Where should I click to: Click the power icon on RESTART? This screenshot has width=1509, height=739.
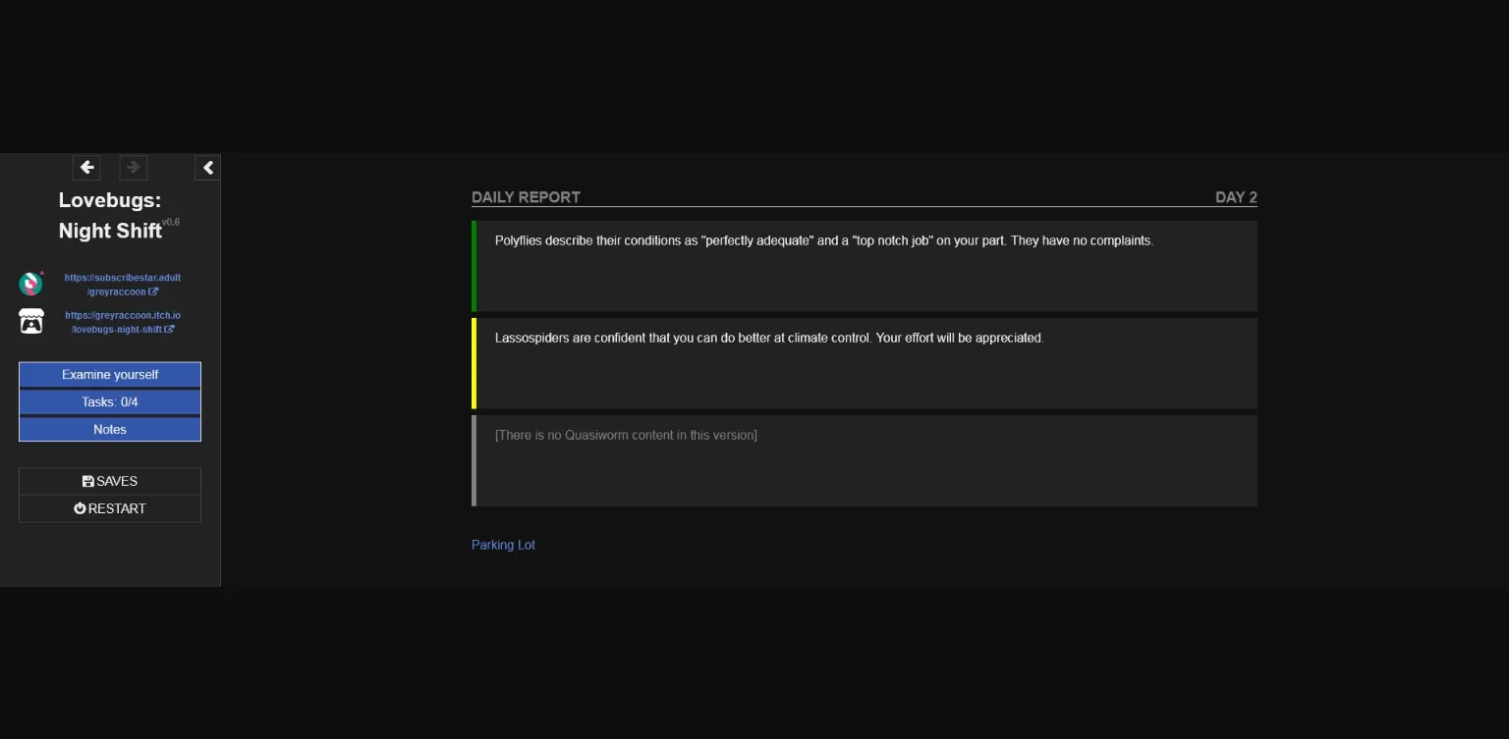pos(80,508)
